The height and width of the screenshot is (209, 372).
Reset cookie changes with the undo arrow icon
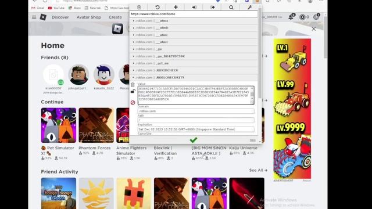click(158, 8)
